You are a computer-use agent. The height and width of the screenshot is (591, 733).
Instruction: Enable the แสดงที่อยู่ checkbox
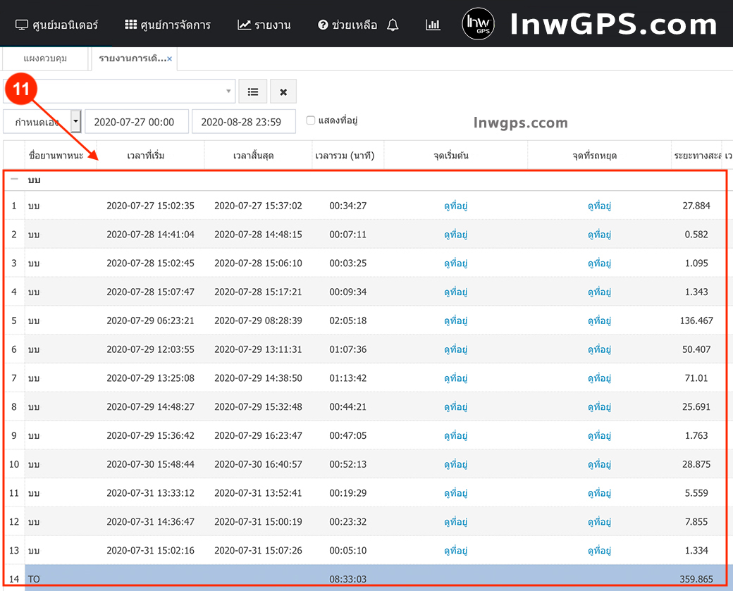click(311, 120)
